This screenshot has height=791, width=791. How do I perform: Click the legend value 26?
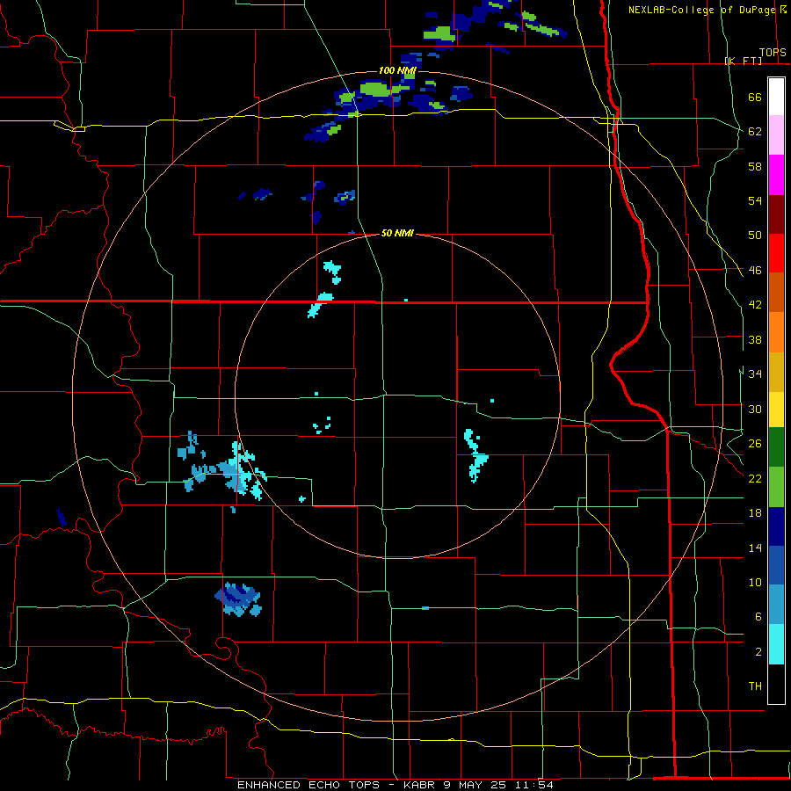[x=755, y=444]
